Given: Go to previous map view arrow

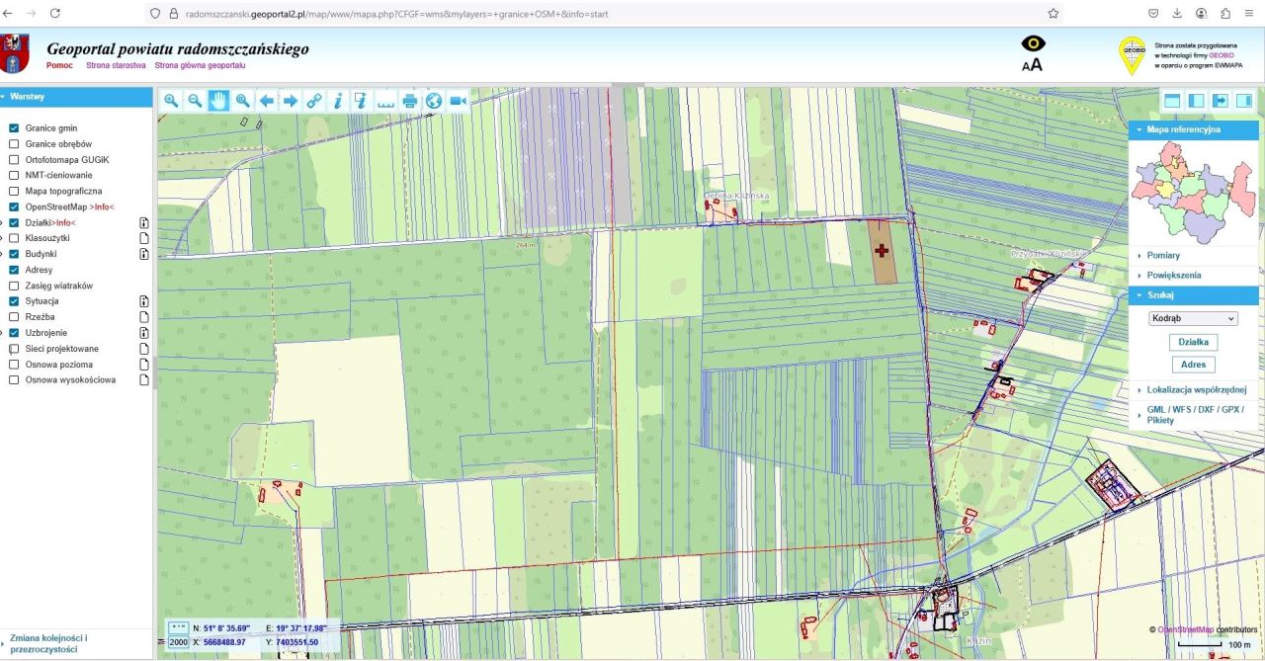Looking at the screenshot, I should pos(267,101).
